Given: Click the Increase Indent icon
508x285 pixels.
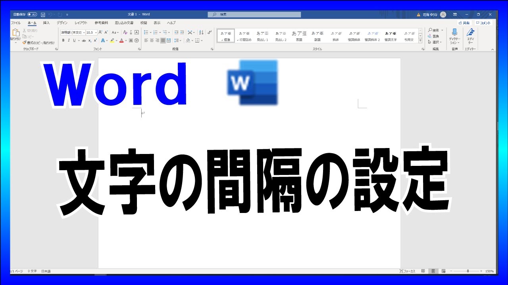Looking at the screenshot, I should (182, 32).
